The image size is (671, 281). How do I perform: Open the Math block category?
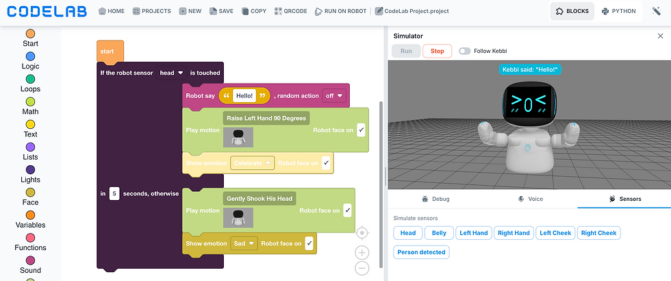pyautogui.click(x=30, y=106)
